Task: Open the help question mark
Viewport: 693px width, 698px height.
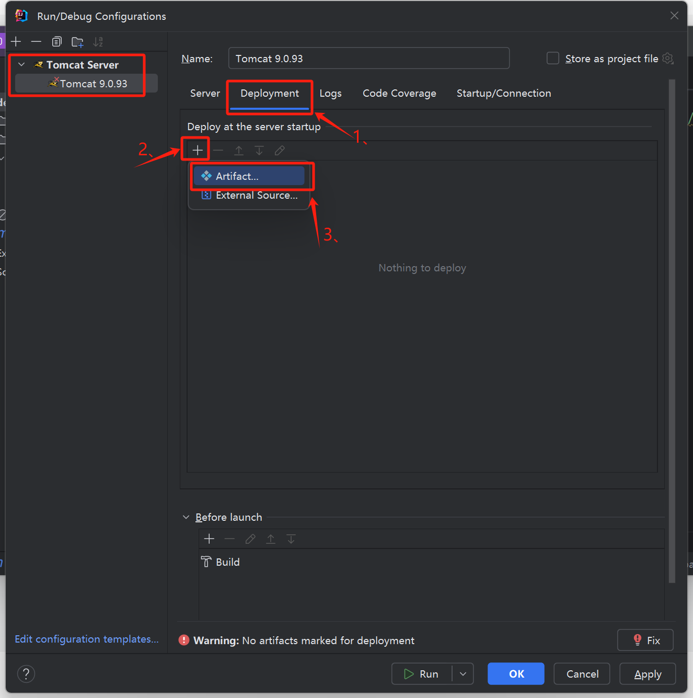Action: tap(26, 673)
